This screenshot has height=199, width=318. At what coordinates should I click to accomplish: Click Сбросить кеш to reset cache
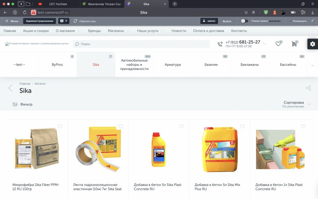click(x=85, y=21)
